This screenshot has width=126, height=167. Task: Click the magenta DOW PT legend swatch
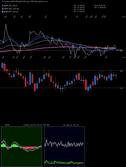[3, 12]
